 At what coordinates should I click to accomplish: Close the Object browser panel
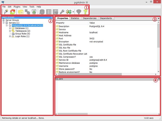[52, 17]
